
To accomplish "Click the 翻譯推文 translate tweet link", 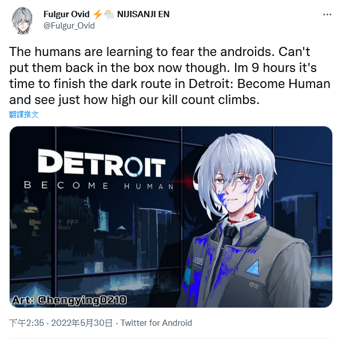I will pos(24,114).
